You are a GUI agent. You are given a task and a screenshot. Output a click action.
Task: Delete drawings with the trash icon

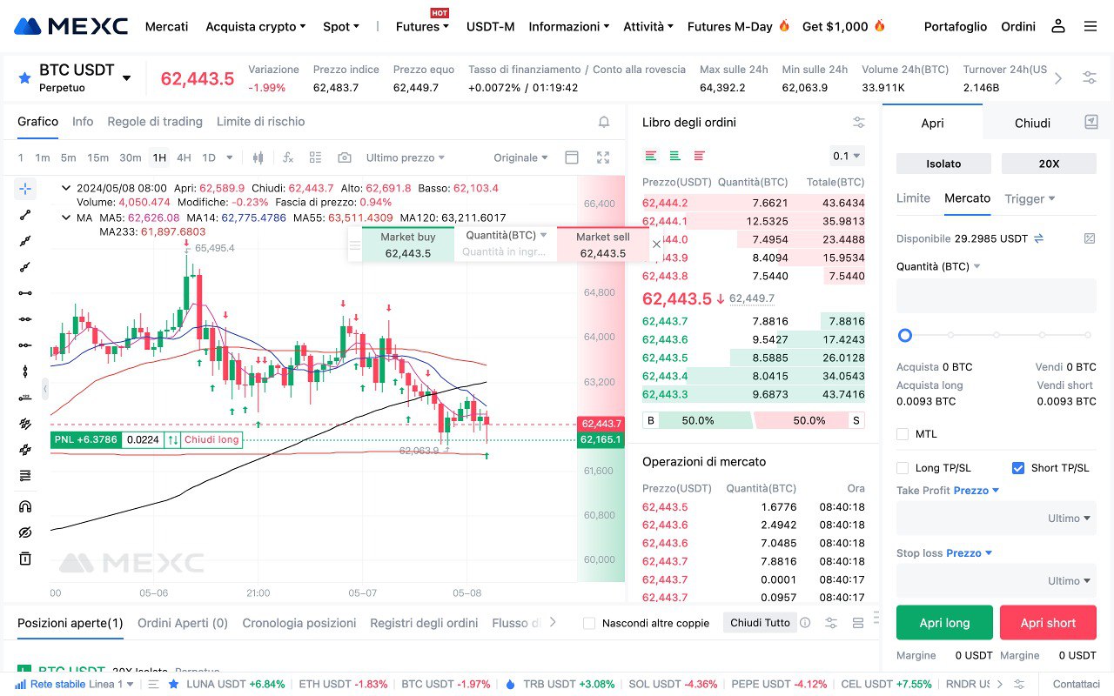[25, 559]
